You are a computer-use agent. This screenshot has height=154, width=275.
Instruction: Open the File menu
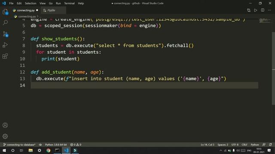[11, 3]
